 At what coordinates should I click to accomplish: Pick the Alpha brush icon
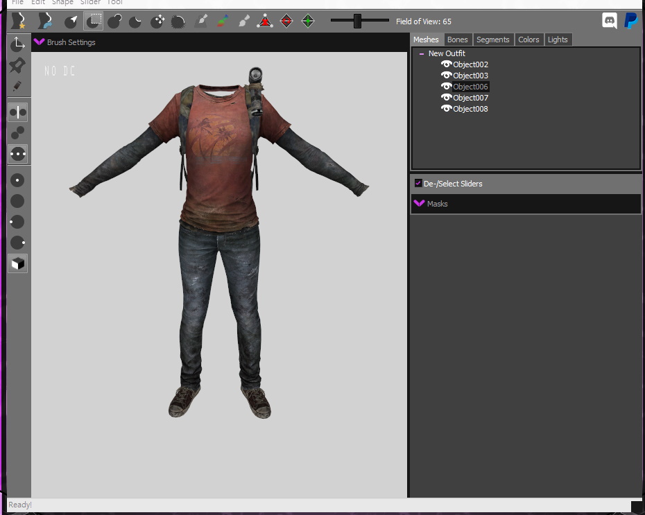244,21
